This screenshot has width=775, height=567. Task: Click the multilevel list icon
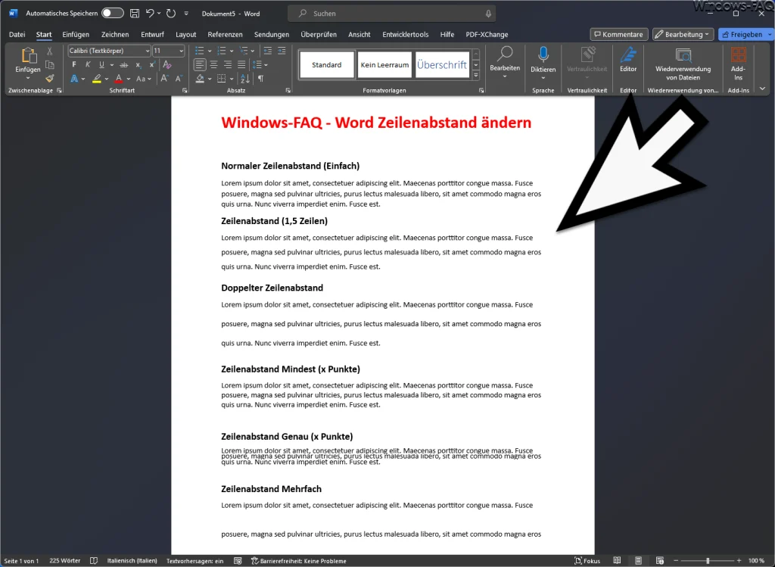243,51
